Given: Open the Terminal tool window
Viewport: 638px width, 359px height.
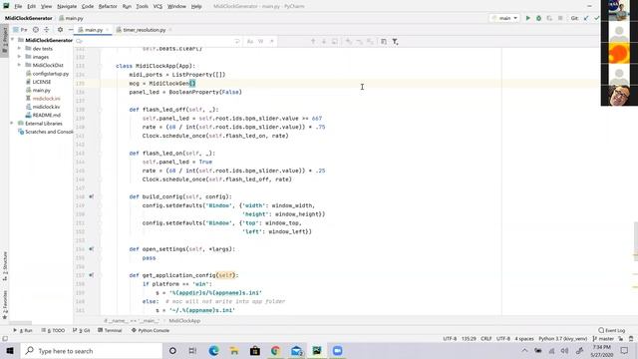Looking at the screenshot, I should (x=110, y=330).
